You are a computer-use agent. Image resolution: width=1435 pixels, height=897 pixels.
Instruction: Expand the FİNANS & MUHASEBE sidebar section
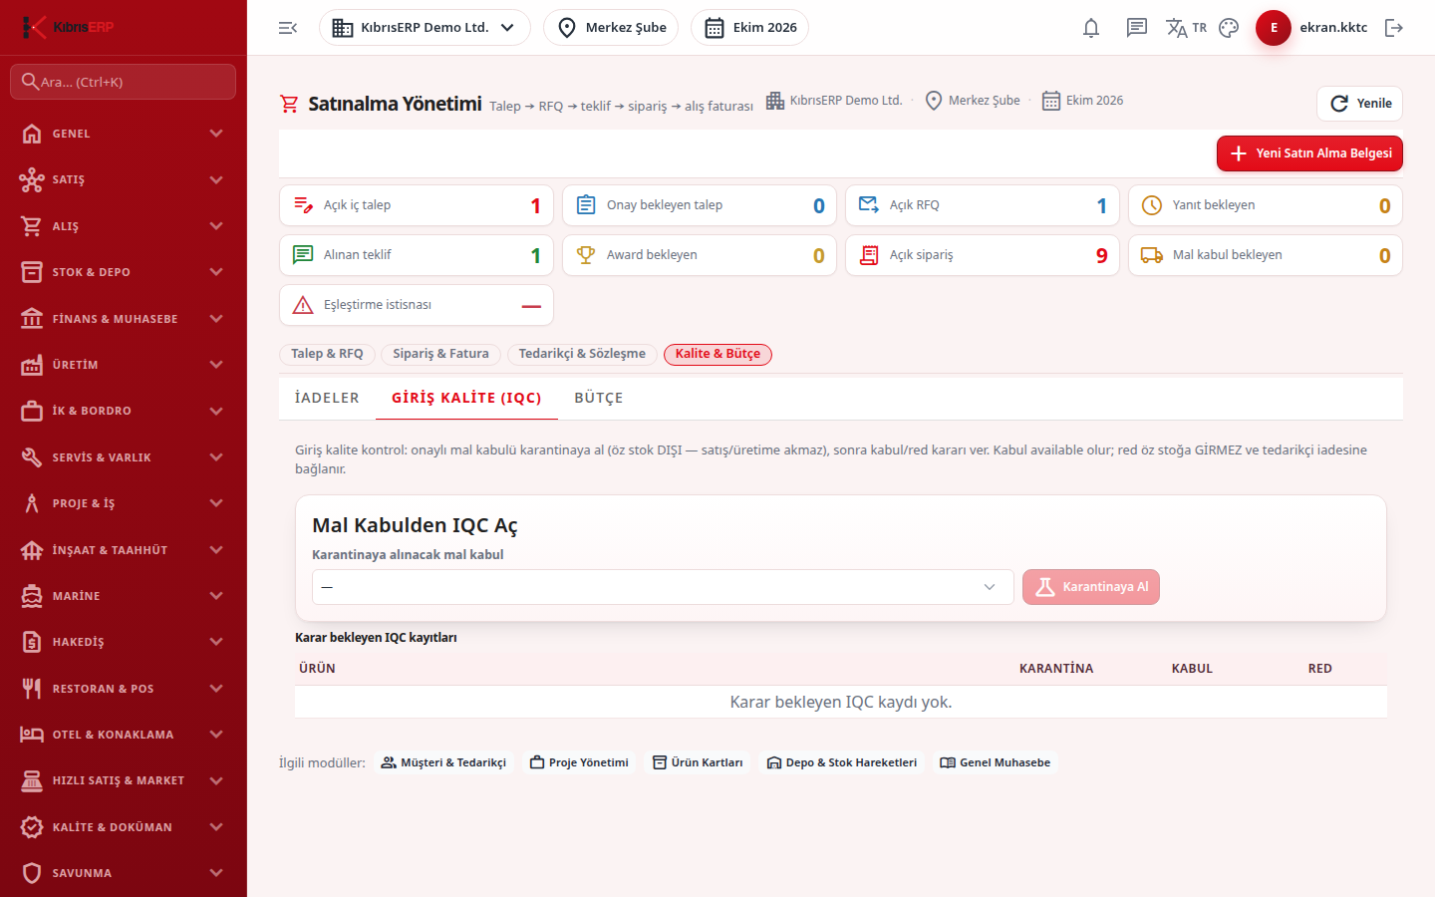(124, 319)
